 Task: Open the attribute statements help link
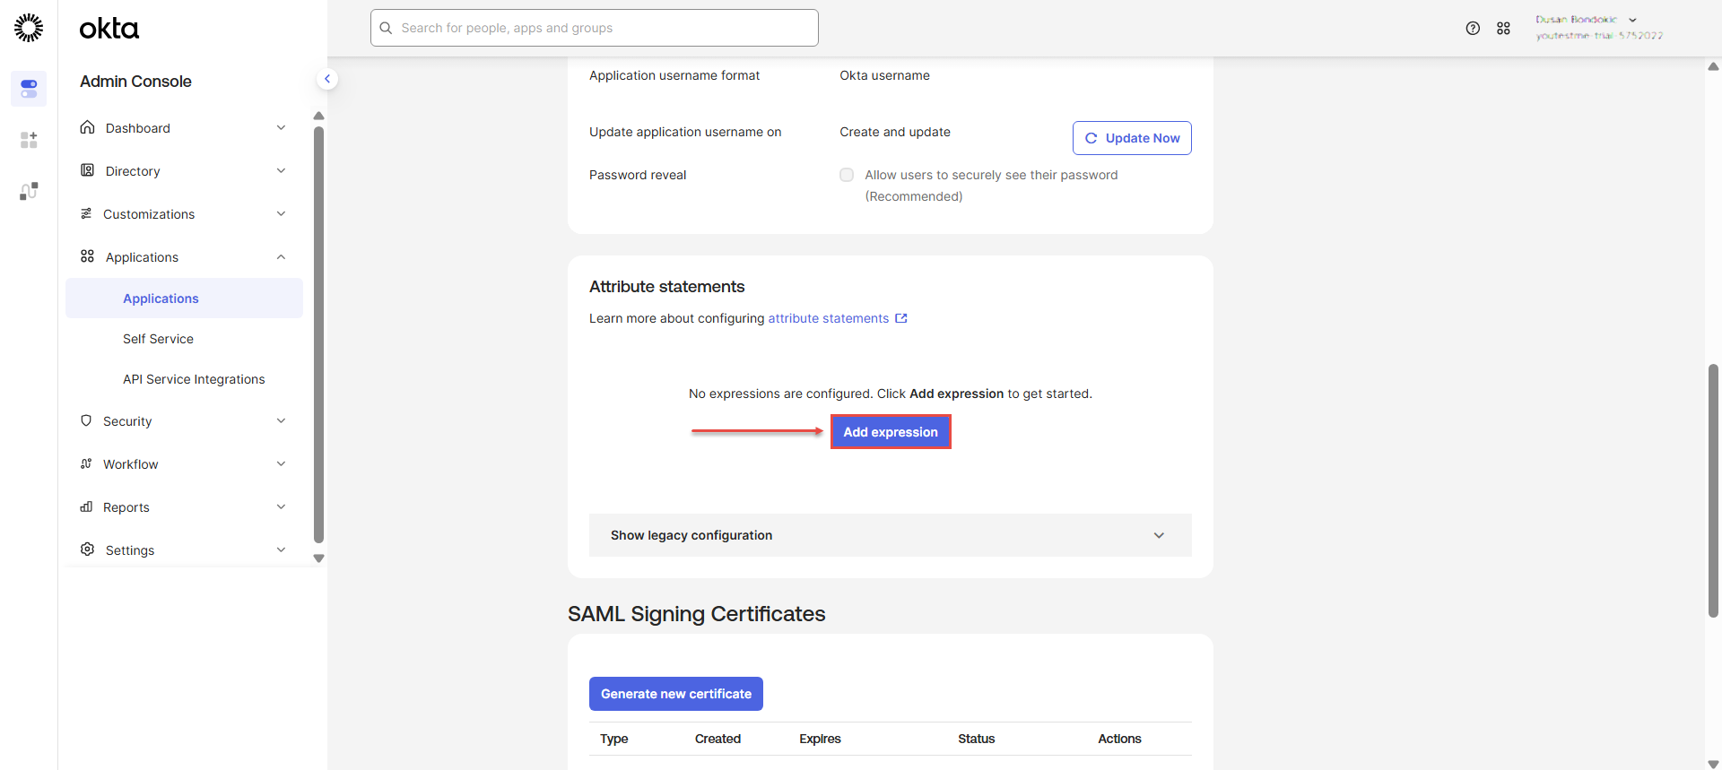pyautogui.click(x=829, y=318)
